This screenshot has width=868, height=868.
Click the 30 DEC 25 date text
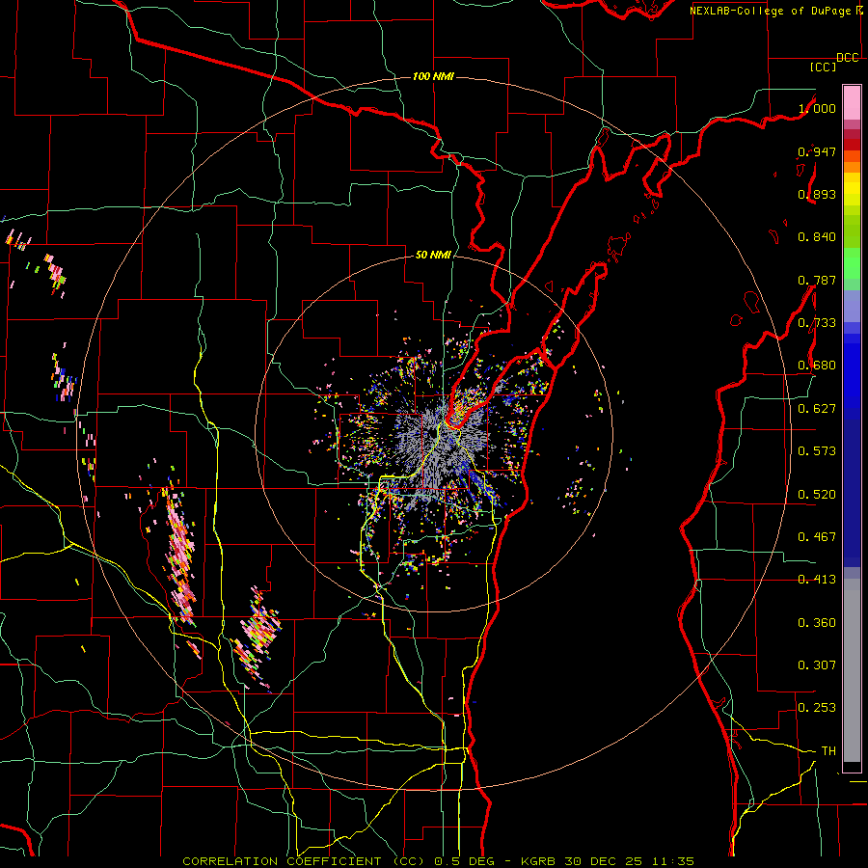(604, 861)
